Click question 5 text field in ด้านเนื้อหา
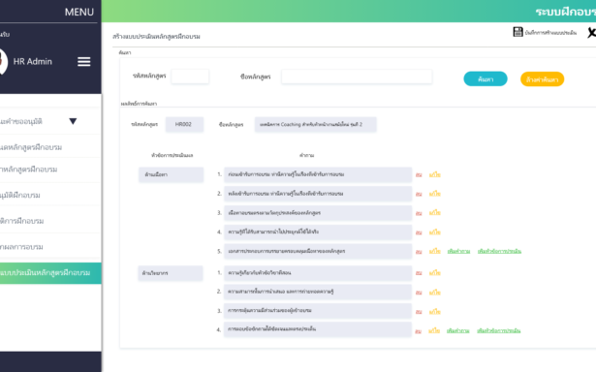The image size is (596, 372). tap(318, 251)
